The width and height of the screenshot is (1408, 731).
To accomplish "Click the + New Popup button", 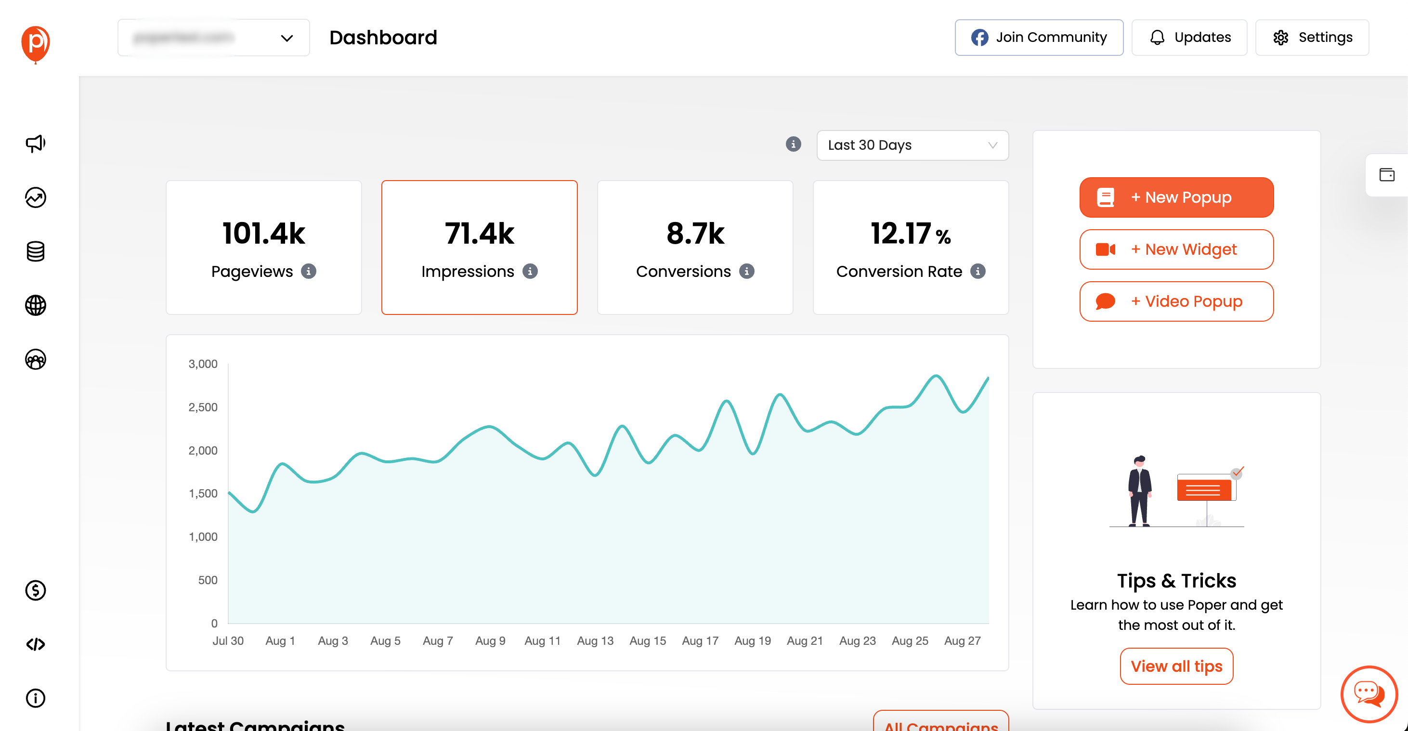I will pos(1176,197).
